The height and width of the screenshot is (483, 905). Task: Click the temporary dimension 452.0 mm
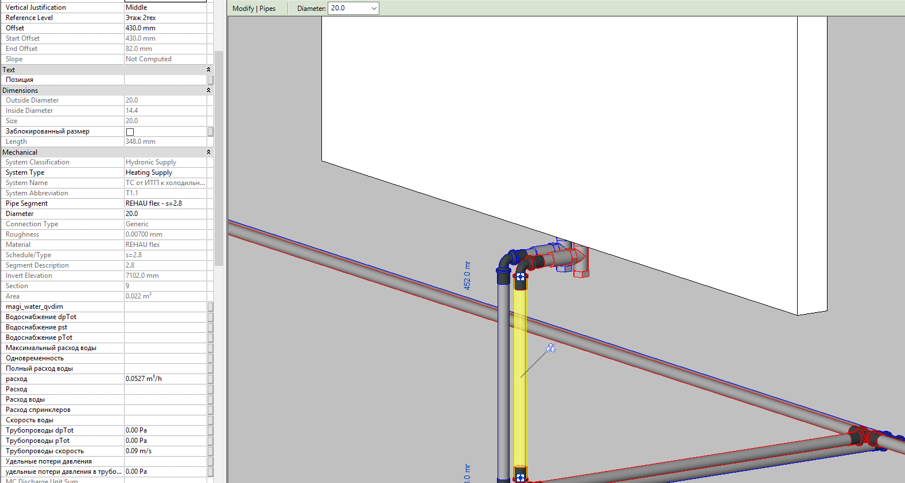pos(467,276)
